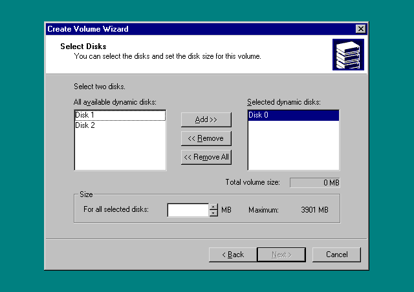Focus the size input field for selected disks
Viewport: 414px width, 292px height.
pyautogui.click(x=188, y=210)
